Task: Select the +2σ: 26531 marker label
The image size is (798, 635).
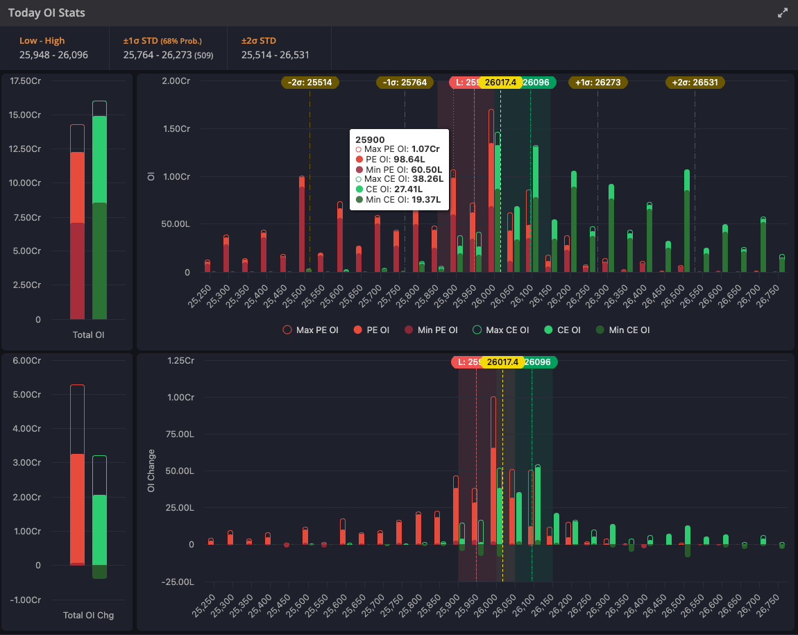Action: click(x=695, y=83)
